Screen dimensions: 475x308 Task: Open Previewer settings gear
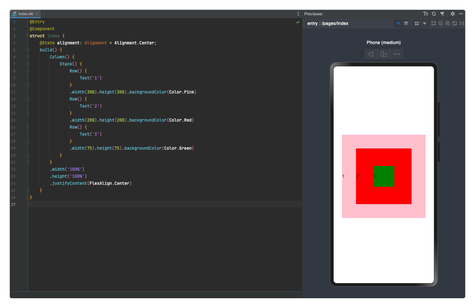[453, 14]
